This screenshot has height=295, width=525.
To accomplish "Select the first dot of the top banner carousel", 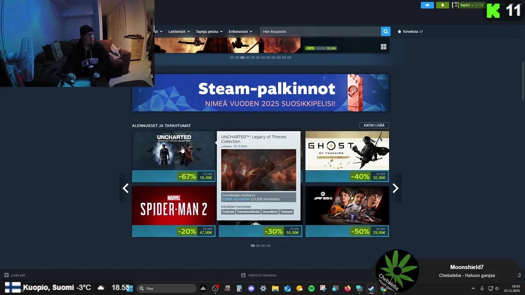I will click(x=232, y=58).
